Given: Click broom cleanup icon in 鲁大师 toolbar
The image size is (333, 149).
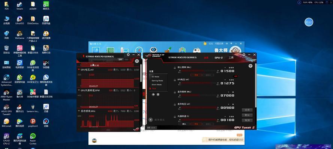Looking at the screenshot, I should click(168, 50).
